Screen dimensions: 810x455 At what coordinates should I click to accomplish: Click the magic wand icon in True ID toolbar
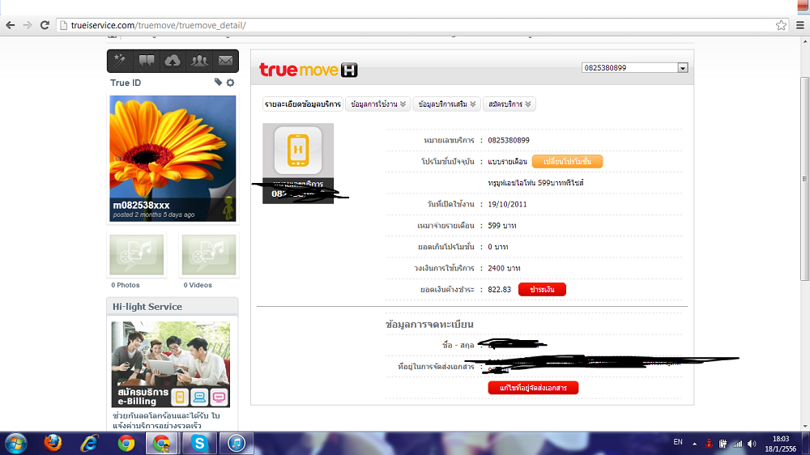(x=120, y=61)
